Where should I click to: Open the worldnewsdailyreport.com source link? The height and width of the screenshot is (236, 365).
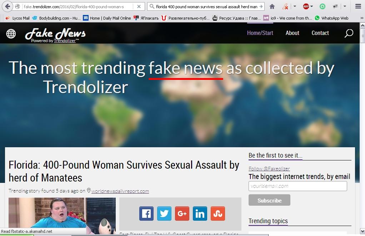click(x=120, y=191)
